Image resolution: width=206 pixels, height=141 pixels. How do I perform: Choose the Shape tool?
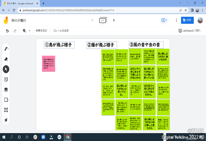(x=6, y=100)
